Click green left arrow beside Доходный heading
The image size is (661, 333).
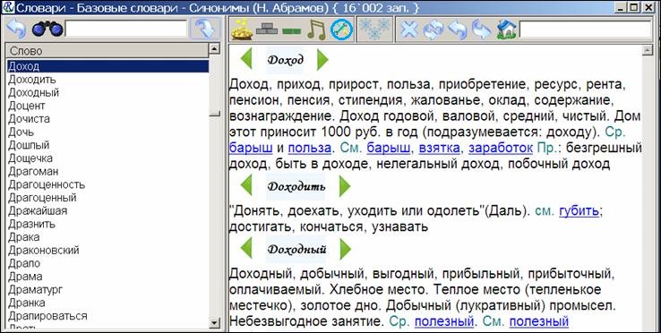(x=246, y=249)
